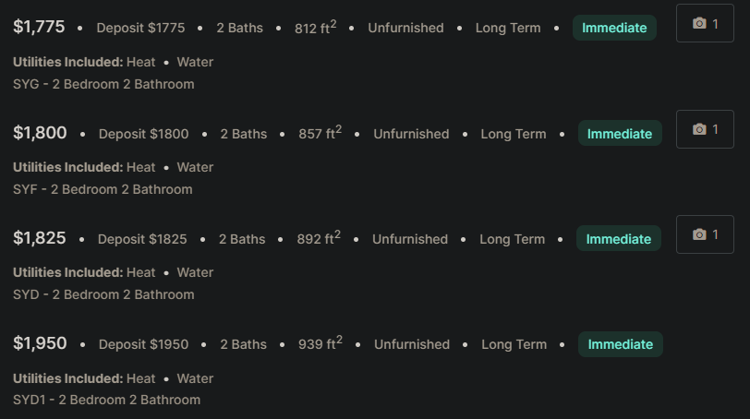750x419 pixels.
Task: Select the $1,825 price heading
Action: [x=39, y=238]
